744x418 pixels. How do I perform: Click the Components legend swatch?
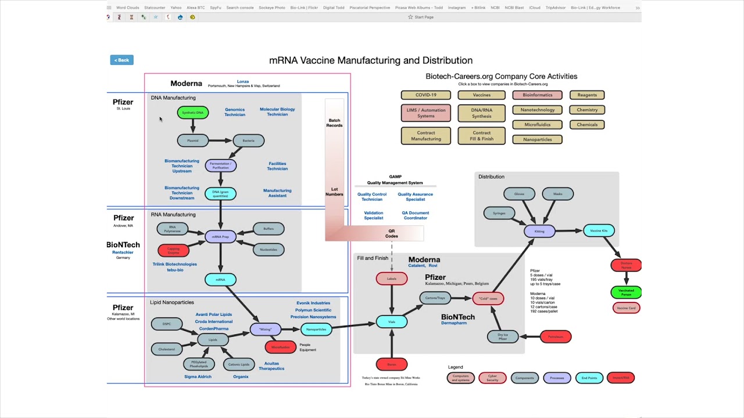pyautogui.click(x=524, y=378)
